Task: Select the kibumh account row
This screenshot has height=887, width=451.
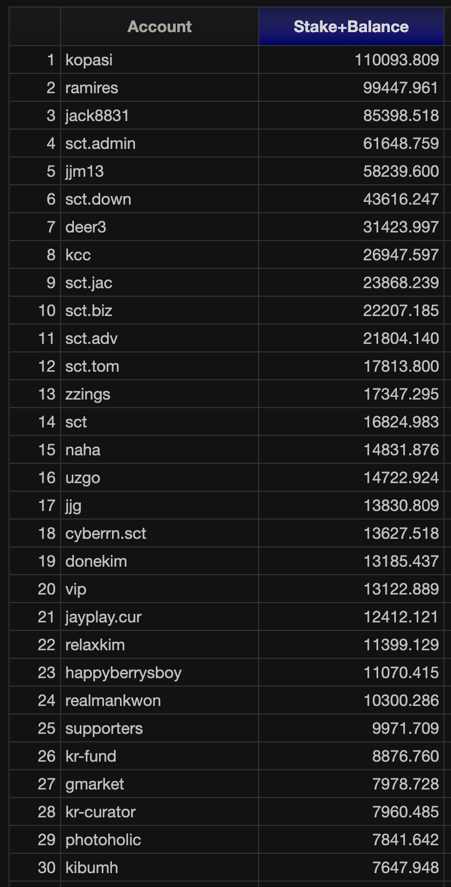Action: pos(227,868)
